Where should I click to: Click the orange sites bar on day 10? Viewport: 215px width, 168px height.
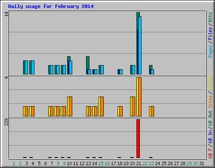click(71, 106)
